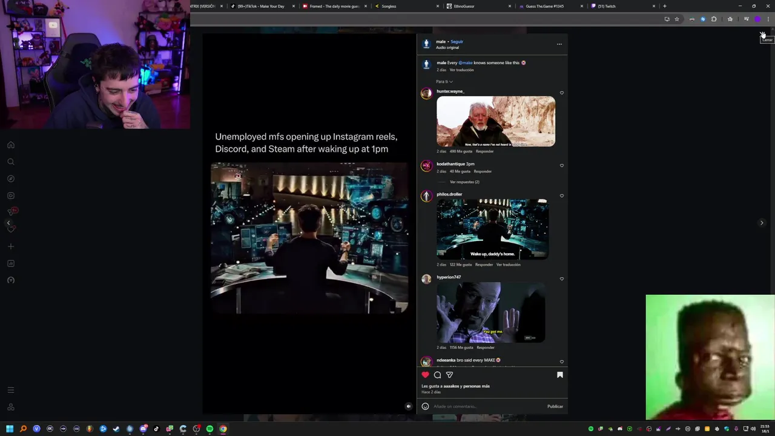The height and width of the screenshot is (436, 775).
Task: Translate the caption via Ver traducción
Action: pyautogui.click(x=461, y=70)
